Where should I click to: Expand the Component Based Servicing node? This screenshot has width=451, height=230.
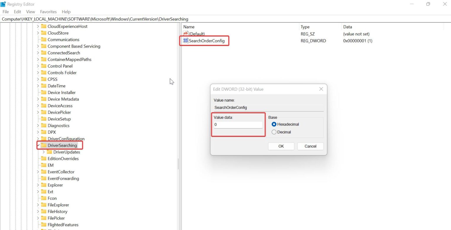click(x=38, y=46)
